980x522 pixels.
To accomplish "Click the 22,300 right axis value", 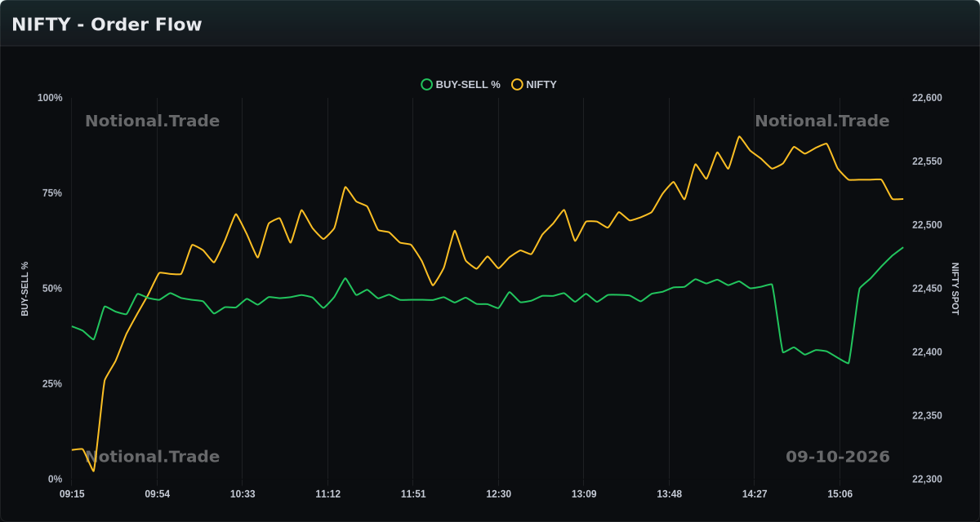I will click(x=927, y=480).
